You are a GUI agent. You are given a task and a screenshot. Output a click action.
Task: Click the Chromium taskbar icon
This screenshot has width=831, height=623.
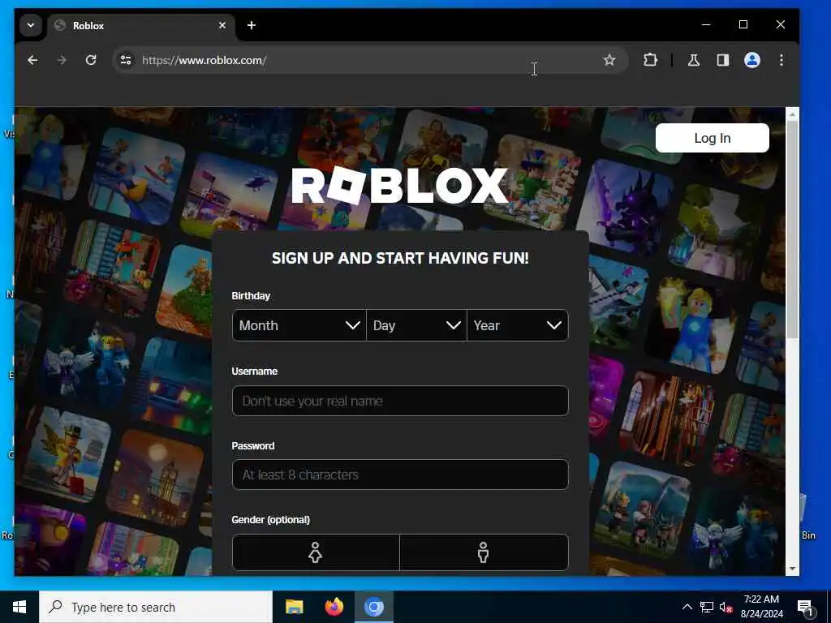pyautogui.click(x=373, y=607)
